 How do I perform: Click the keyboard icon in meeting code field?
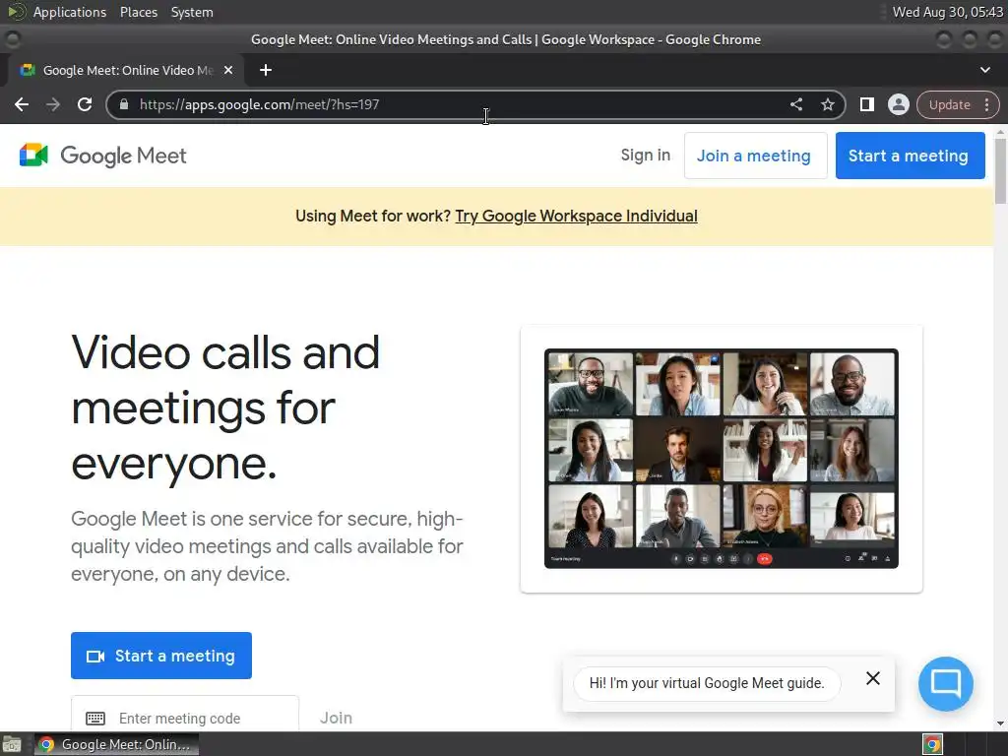tap(95, 718)
